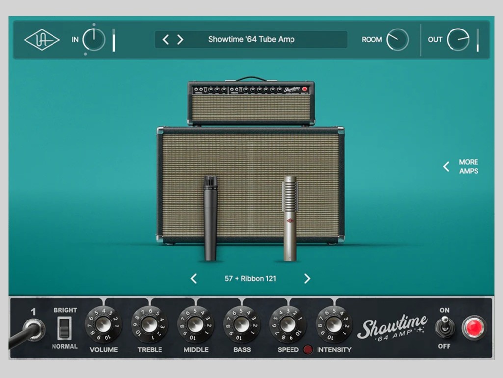Adjust the OUT level knob
503x378 pixels.
[x=458, y=39]
